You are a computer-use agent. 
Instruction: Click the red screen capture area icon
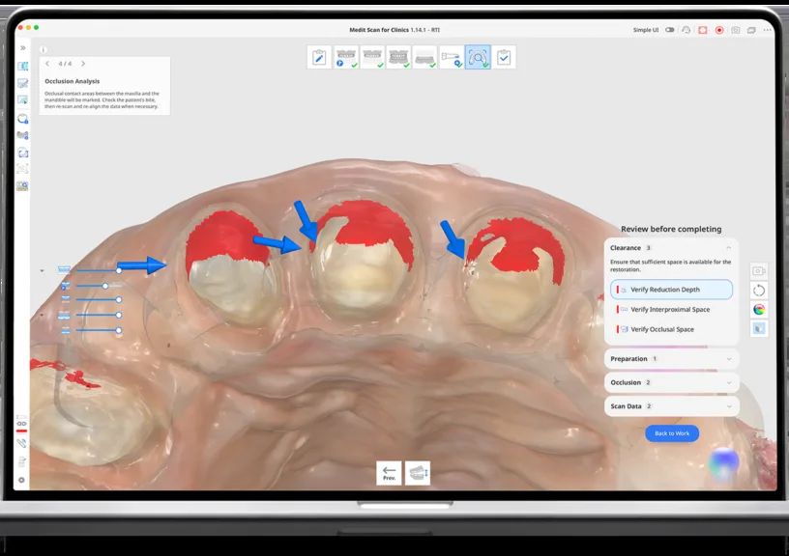702,30
